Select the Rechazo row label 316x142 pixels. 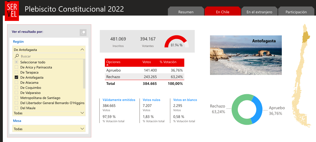pyautogui.click(x=113, y=77)
